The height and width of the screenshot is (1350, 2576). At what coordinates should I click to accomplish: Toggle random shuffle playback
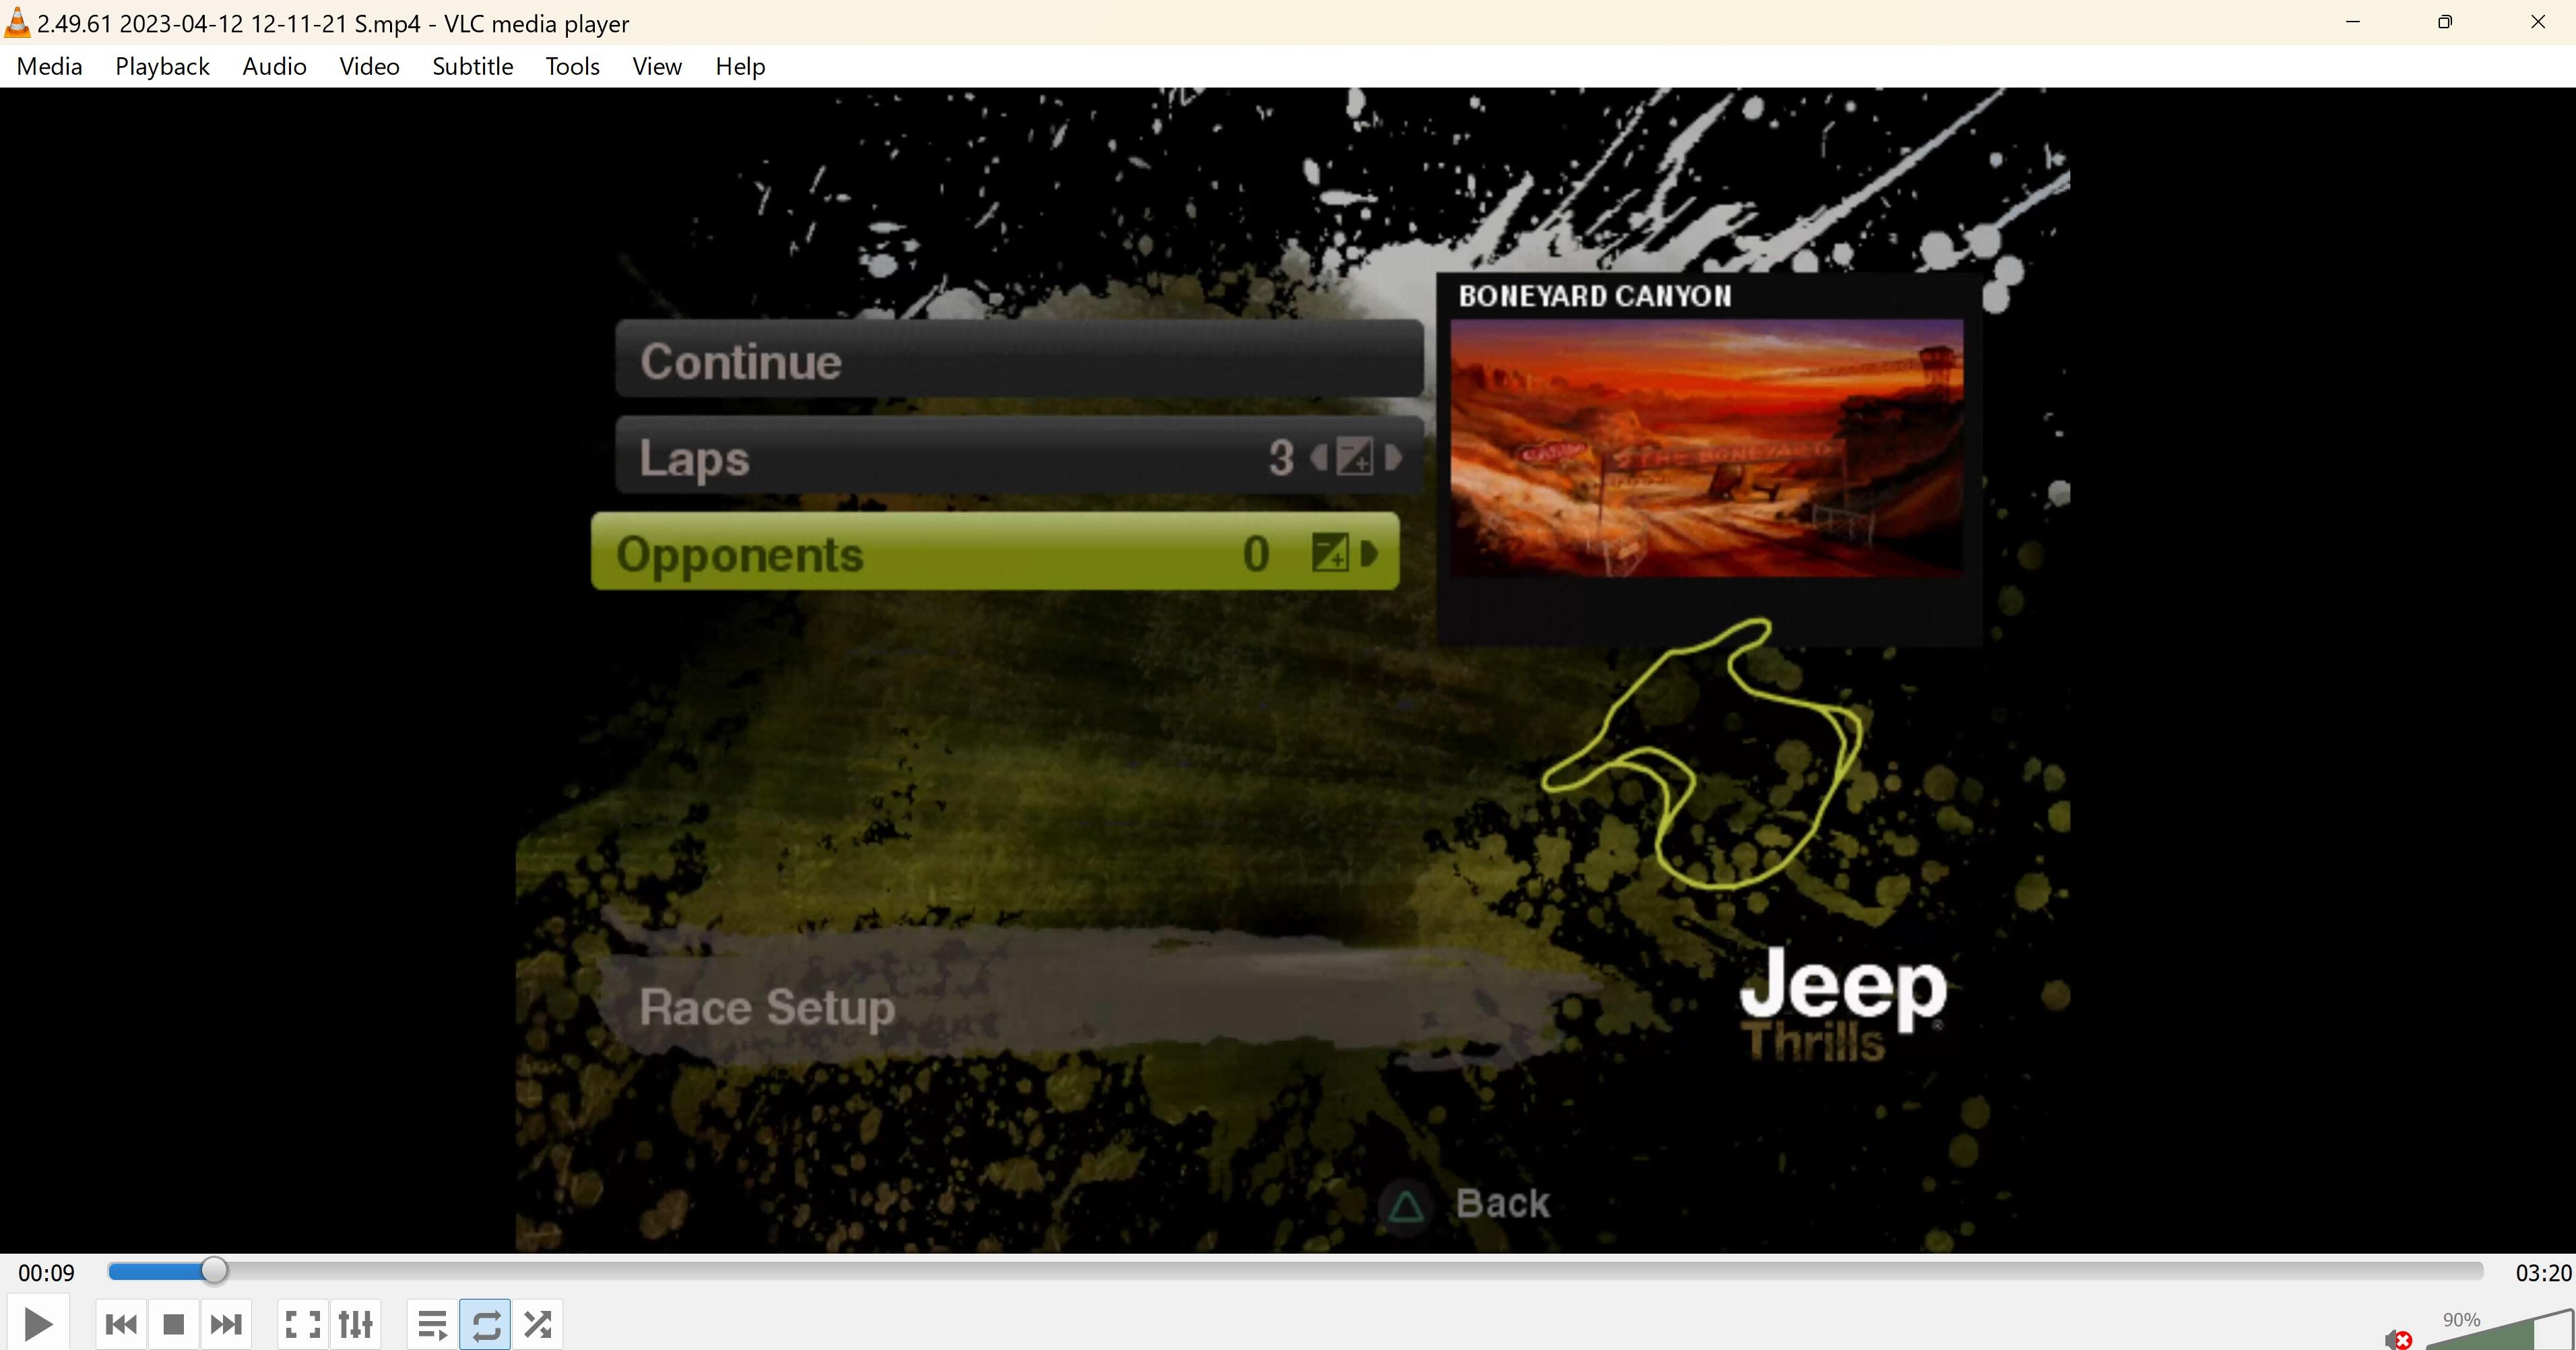tap(538, 1324)
